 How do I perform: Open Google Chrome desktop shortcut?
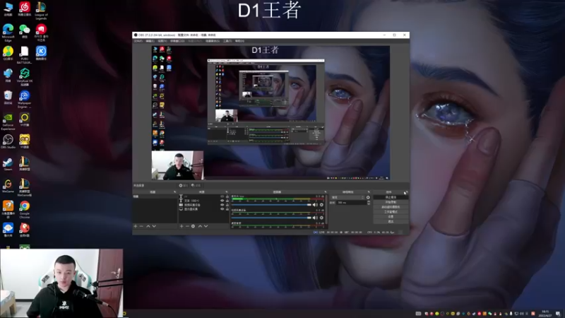(25, 209)
